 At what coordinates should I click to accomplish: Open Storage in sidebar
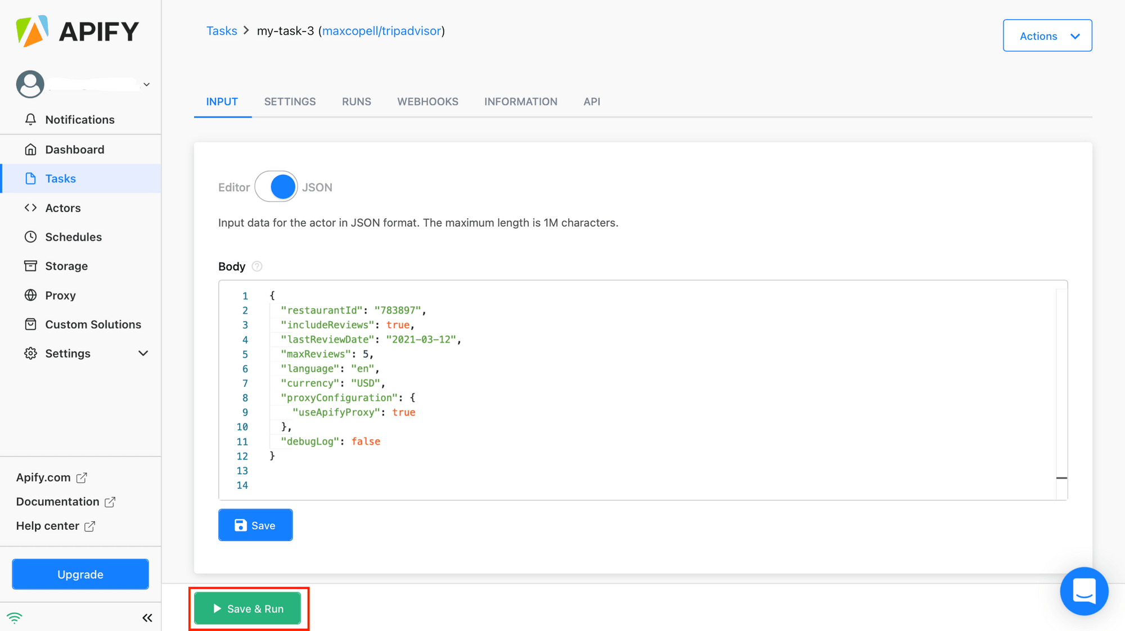point(66,265)
